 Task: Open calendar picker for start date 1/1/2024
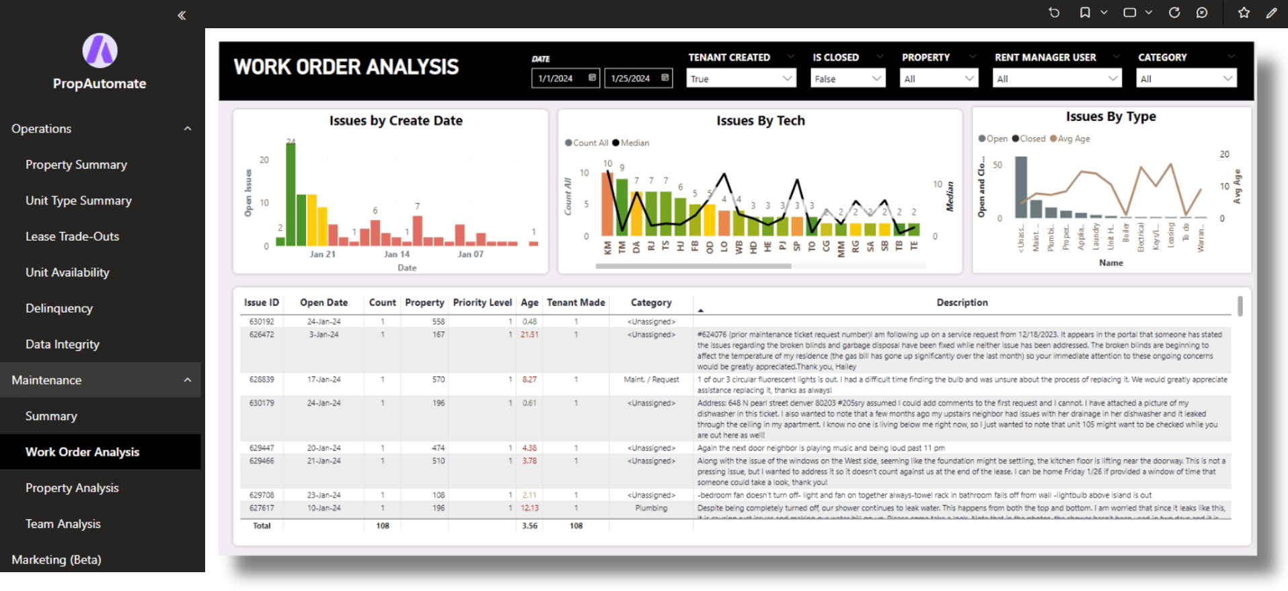pos(592,78)
